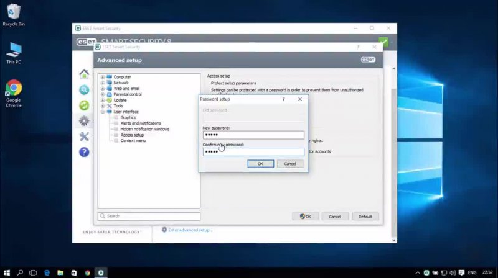
Task: Open This PC desktop icon
Action: point(14,53)
